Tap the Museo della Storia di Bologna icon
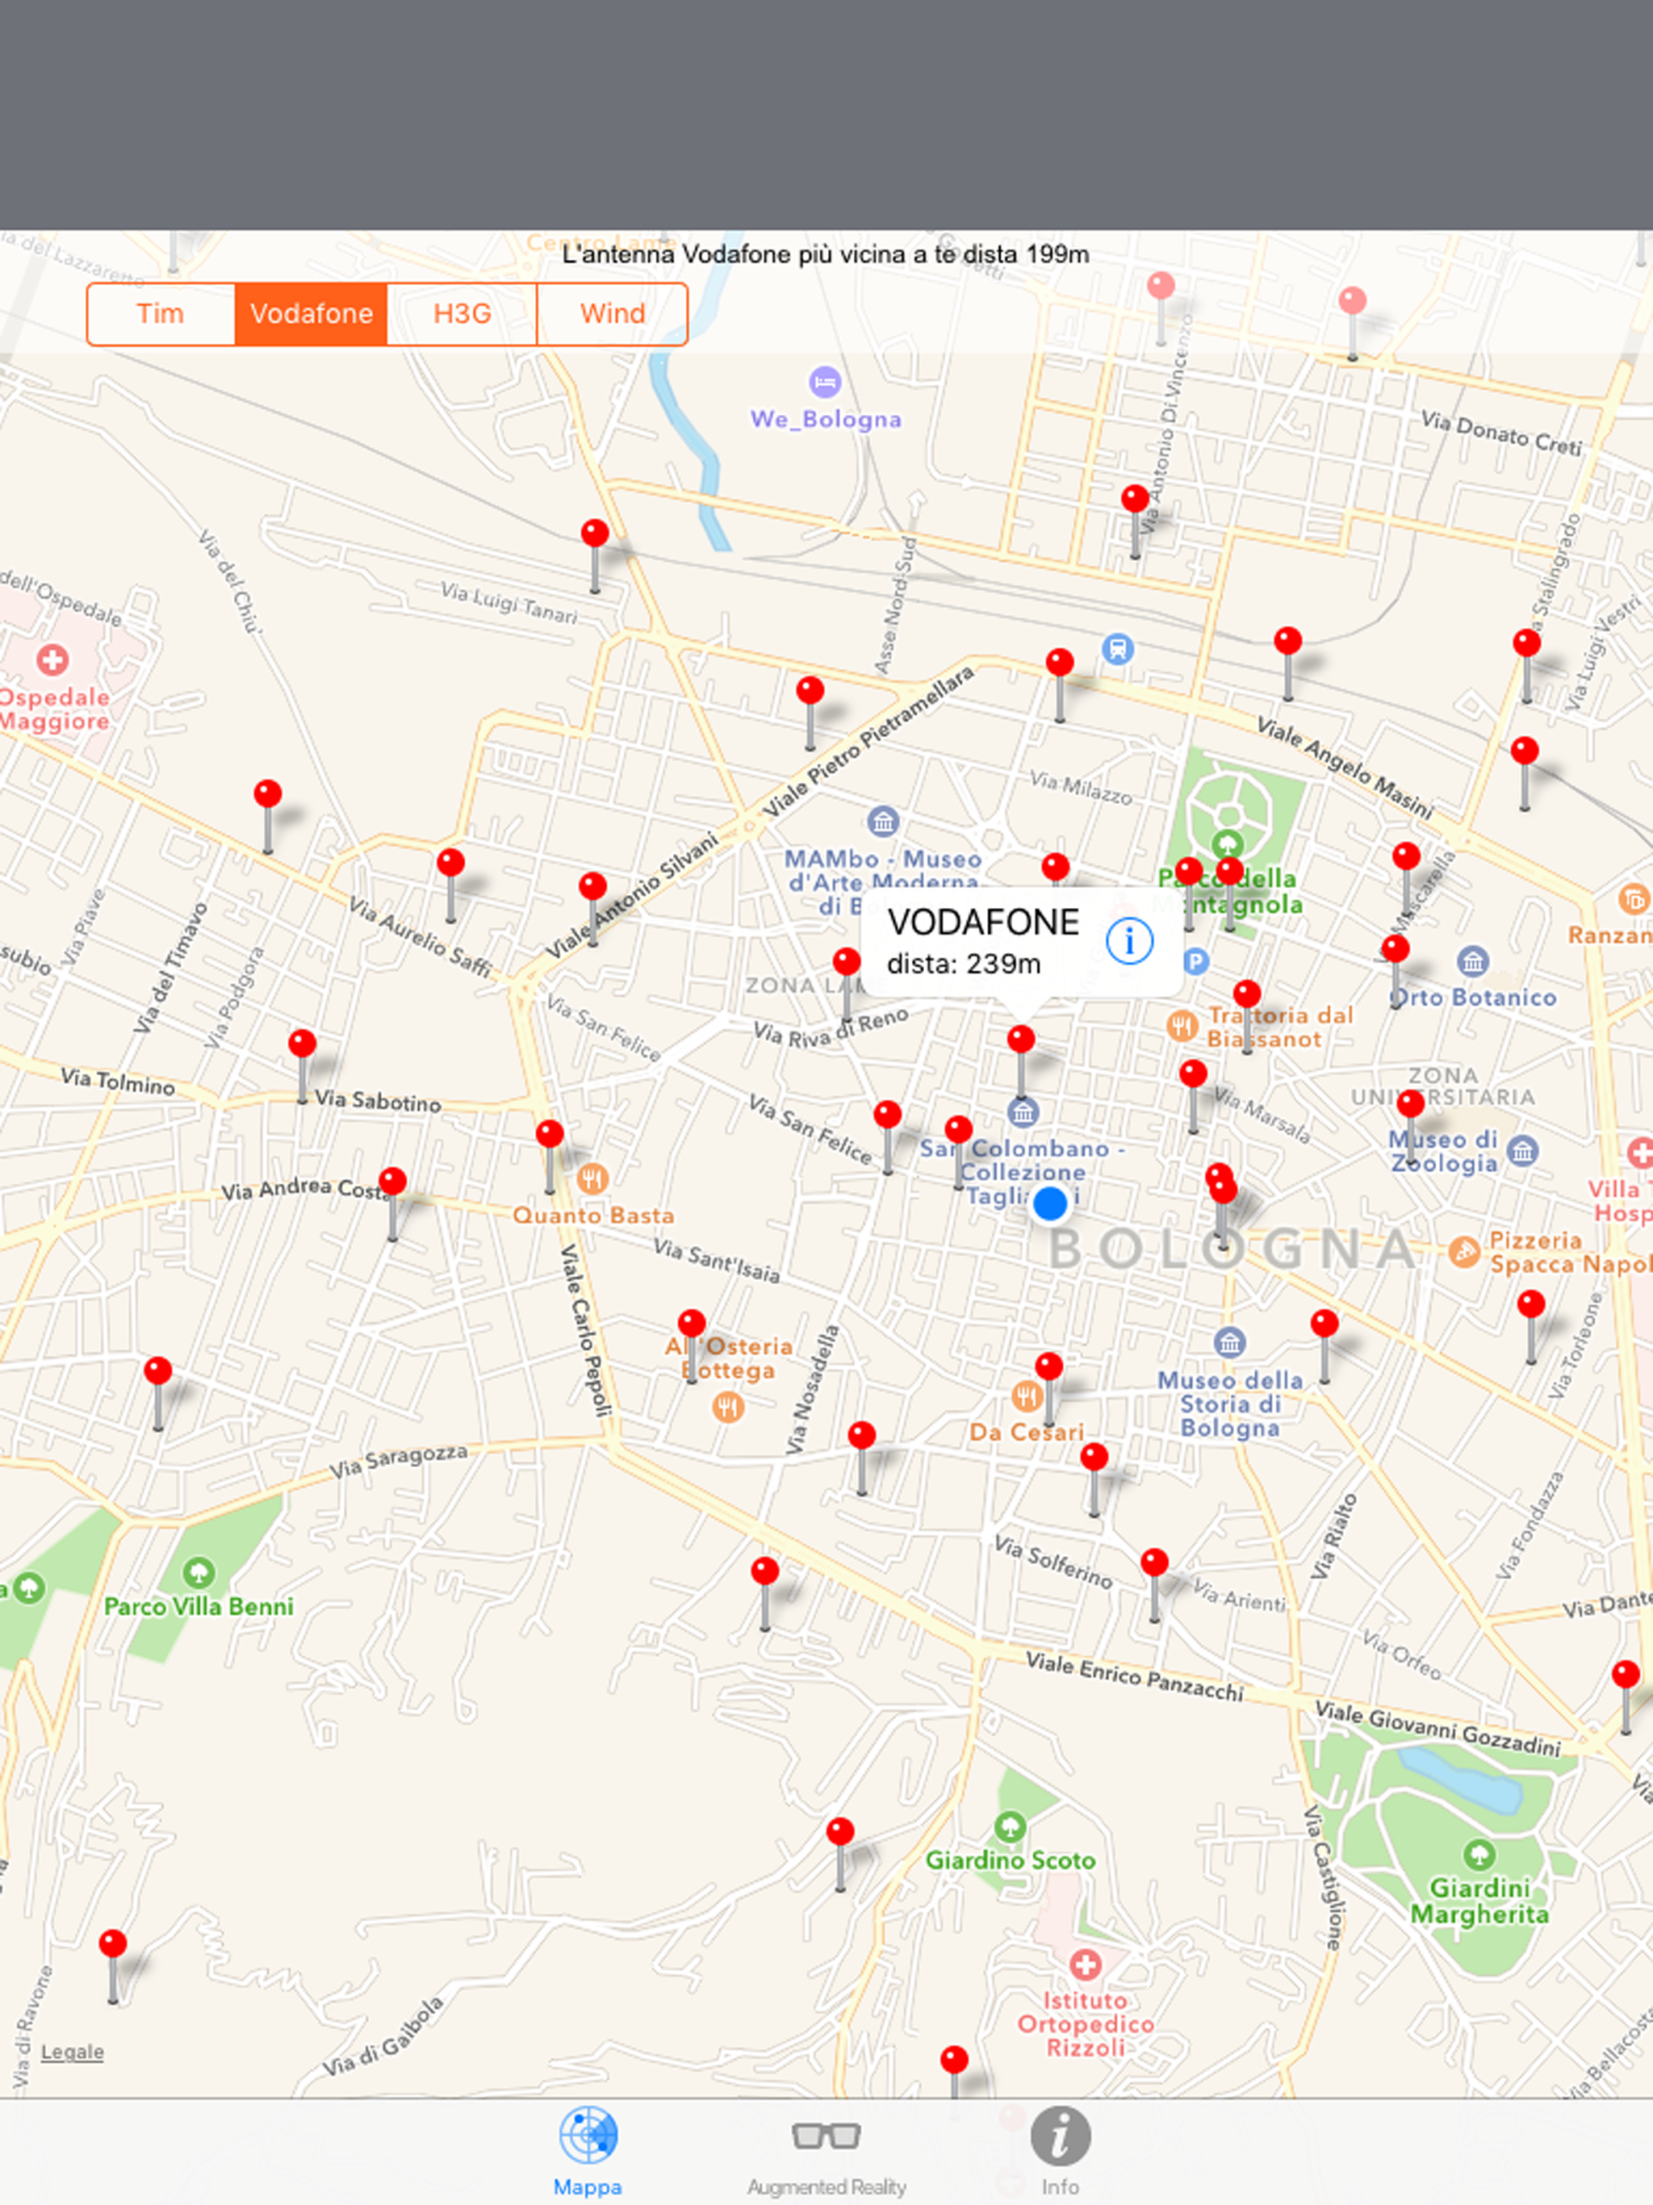Screen dimensions: 1653x2205 [x=1229, y=1341]
